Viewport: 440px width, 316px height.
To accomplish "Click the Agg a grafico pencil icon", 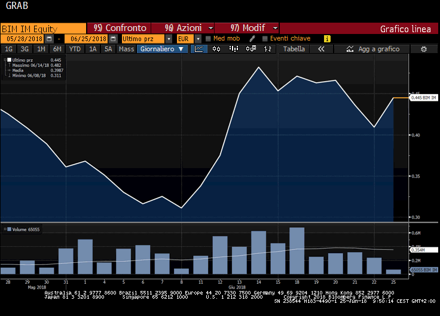I will pyautogui.click(x=350, y=49).
